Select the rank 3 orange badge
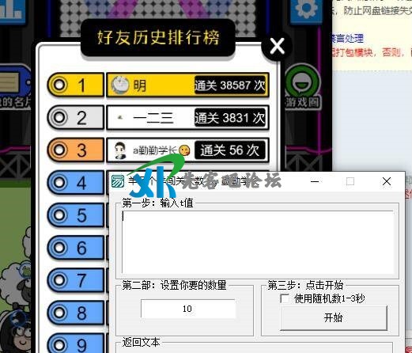The image size is (412, 353). pyautogui.click(x=75, y=150)
